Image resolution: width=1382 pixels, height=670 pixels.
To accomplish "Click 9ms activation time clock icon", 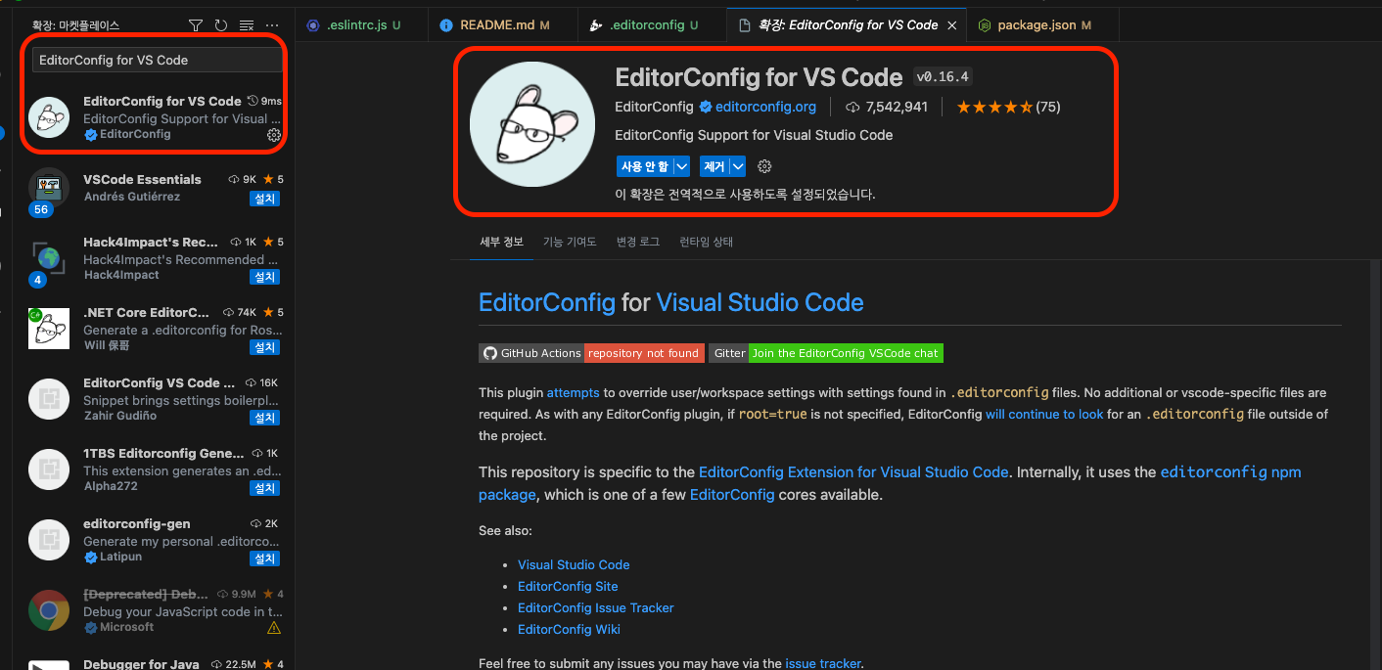I will 253,101.
